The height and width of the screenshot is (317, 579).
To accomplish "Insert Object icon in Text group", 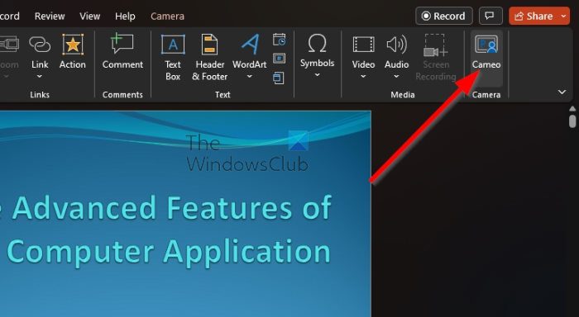I will tap(279, 78).
